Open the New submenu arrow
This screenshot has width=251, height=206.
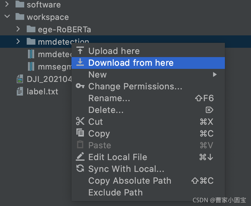(215, 74)
